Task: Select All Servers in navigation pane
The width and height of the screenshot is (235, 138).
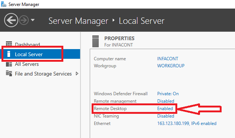Action: 27,64
